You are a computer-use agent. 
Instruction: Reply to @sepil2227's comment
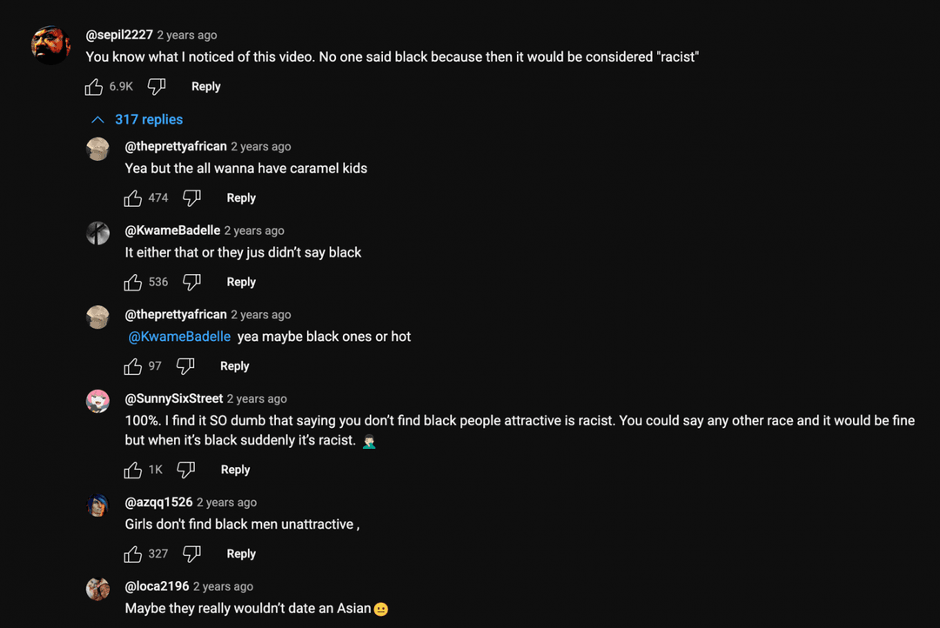pyautogui.click(x=205, y=86)
